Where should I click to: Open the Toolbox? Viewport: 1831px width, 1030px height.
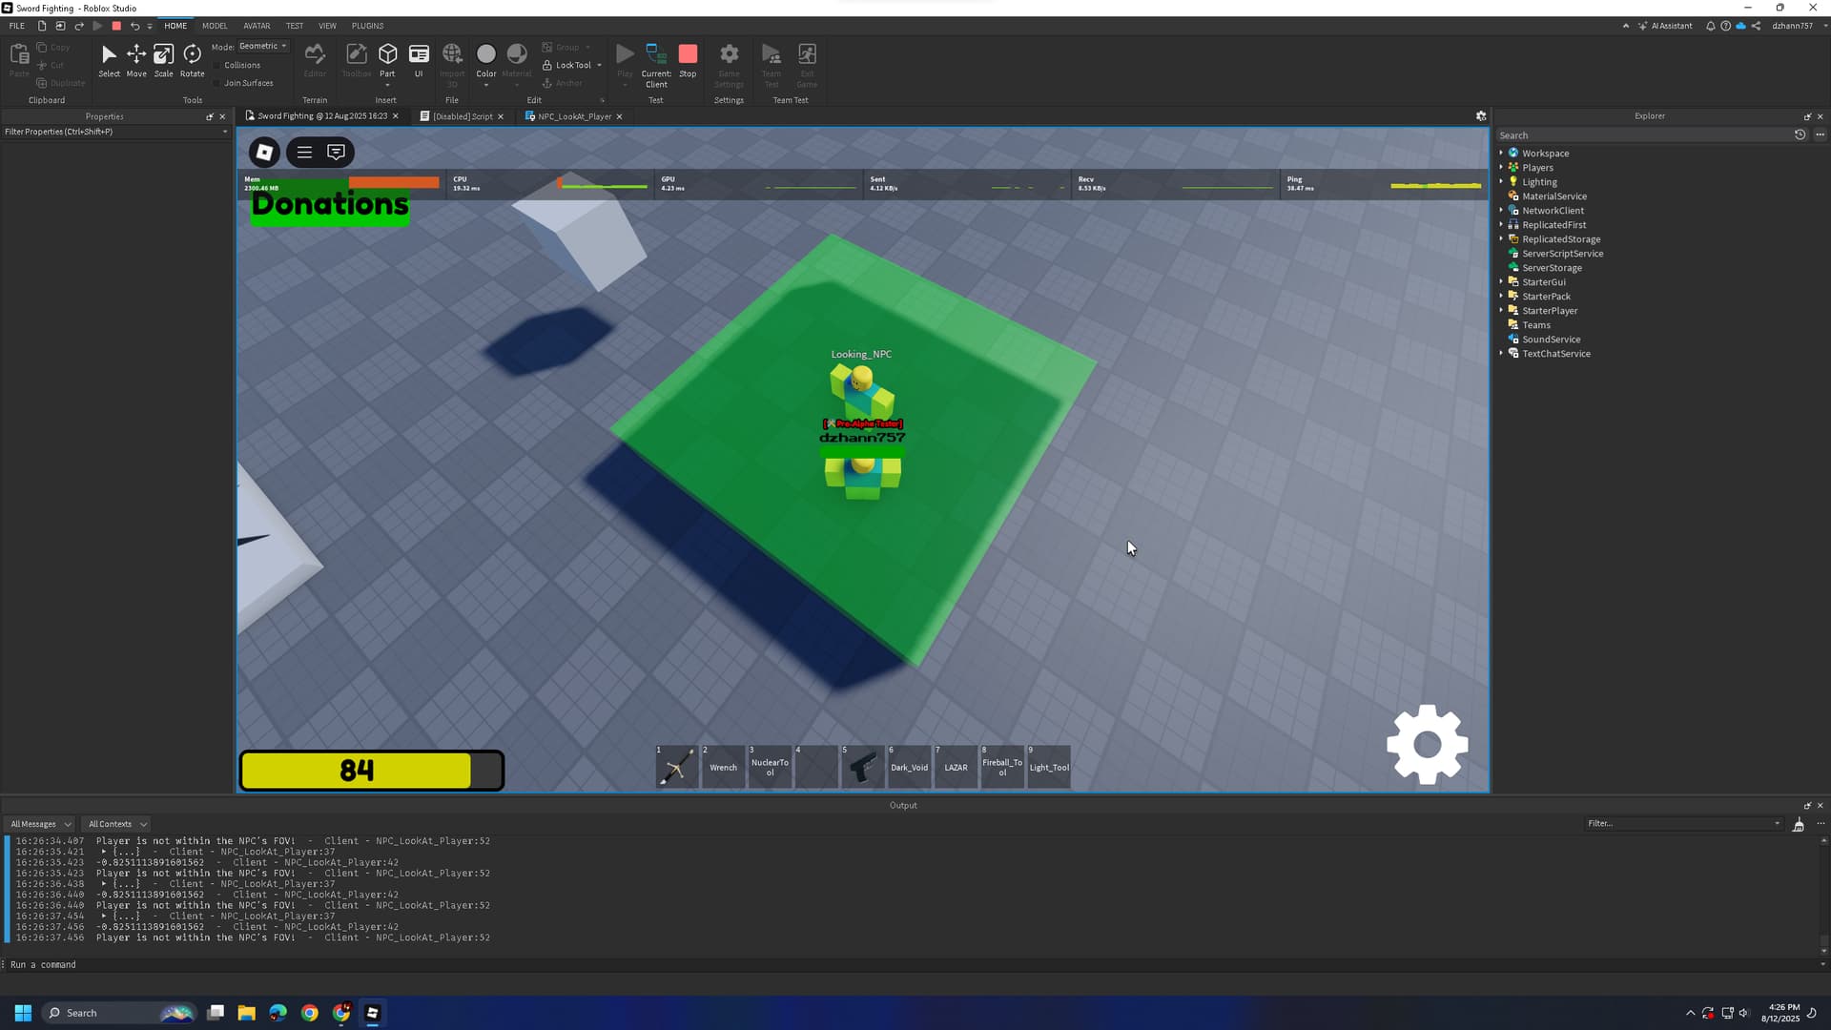356,57
